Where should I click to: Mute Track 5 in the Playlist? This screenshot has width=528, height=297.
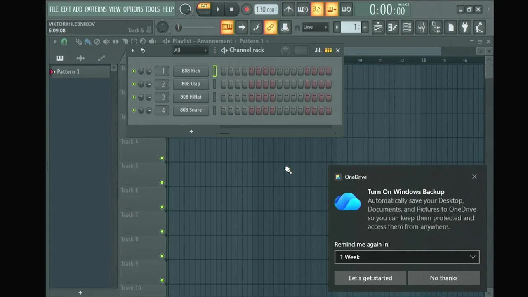(162, 182)
